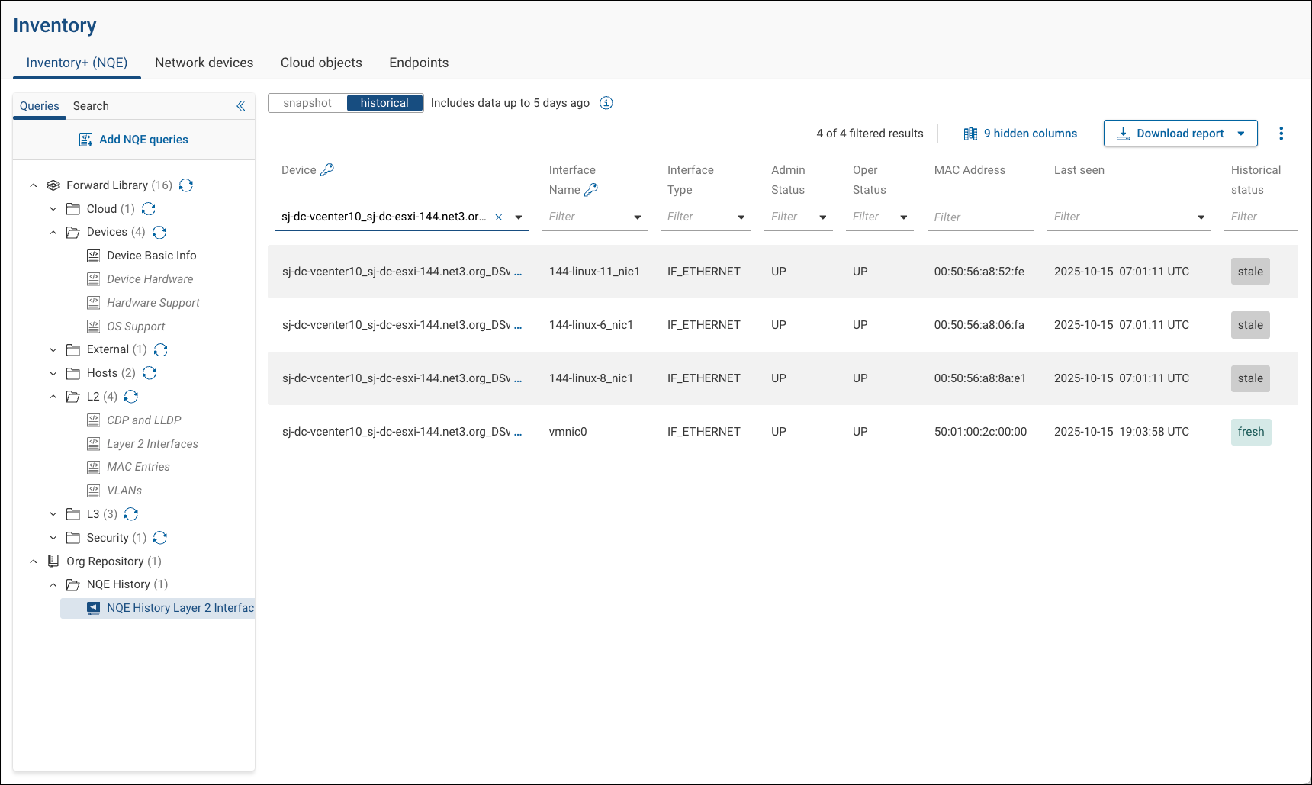Viewport: 1312px width, 785px height.
Task: Refresh the L2 folder queries
Action: click(131, 397)
